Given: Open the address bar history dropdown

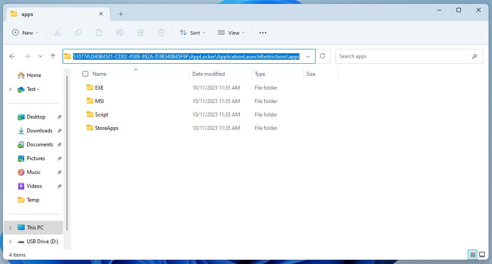Looking at the screenshot, I should coord(308,56).
